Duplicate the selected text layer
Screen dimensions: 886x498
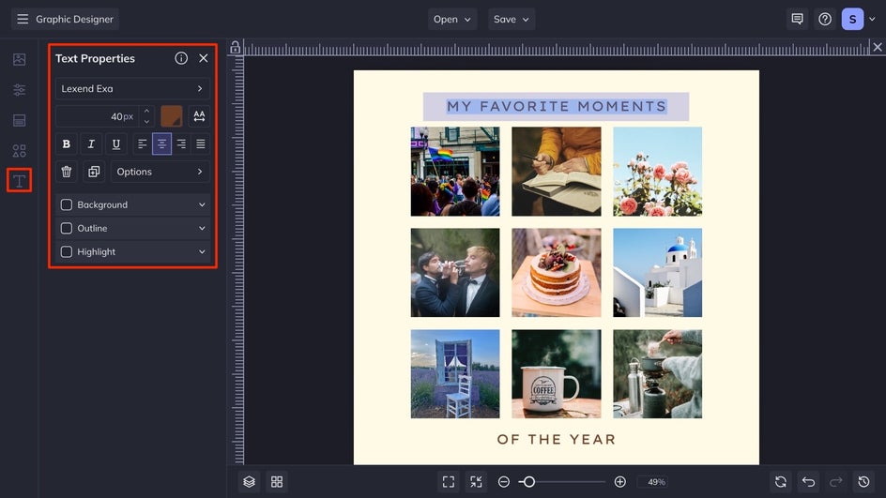[94, 172]
